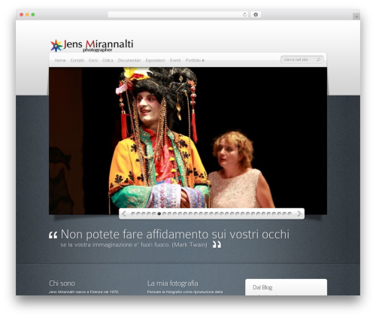376x318 pixels.
Task: Open the Eventi menu item
Action: 175,60
